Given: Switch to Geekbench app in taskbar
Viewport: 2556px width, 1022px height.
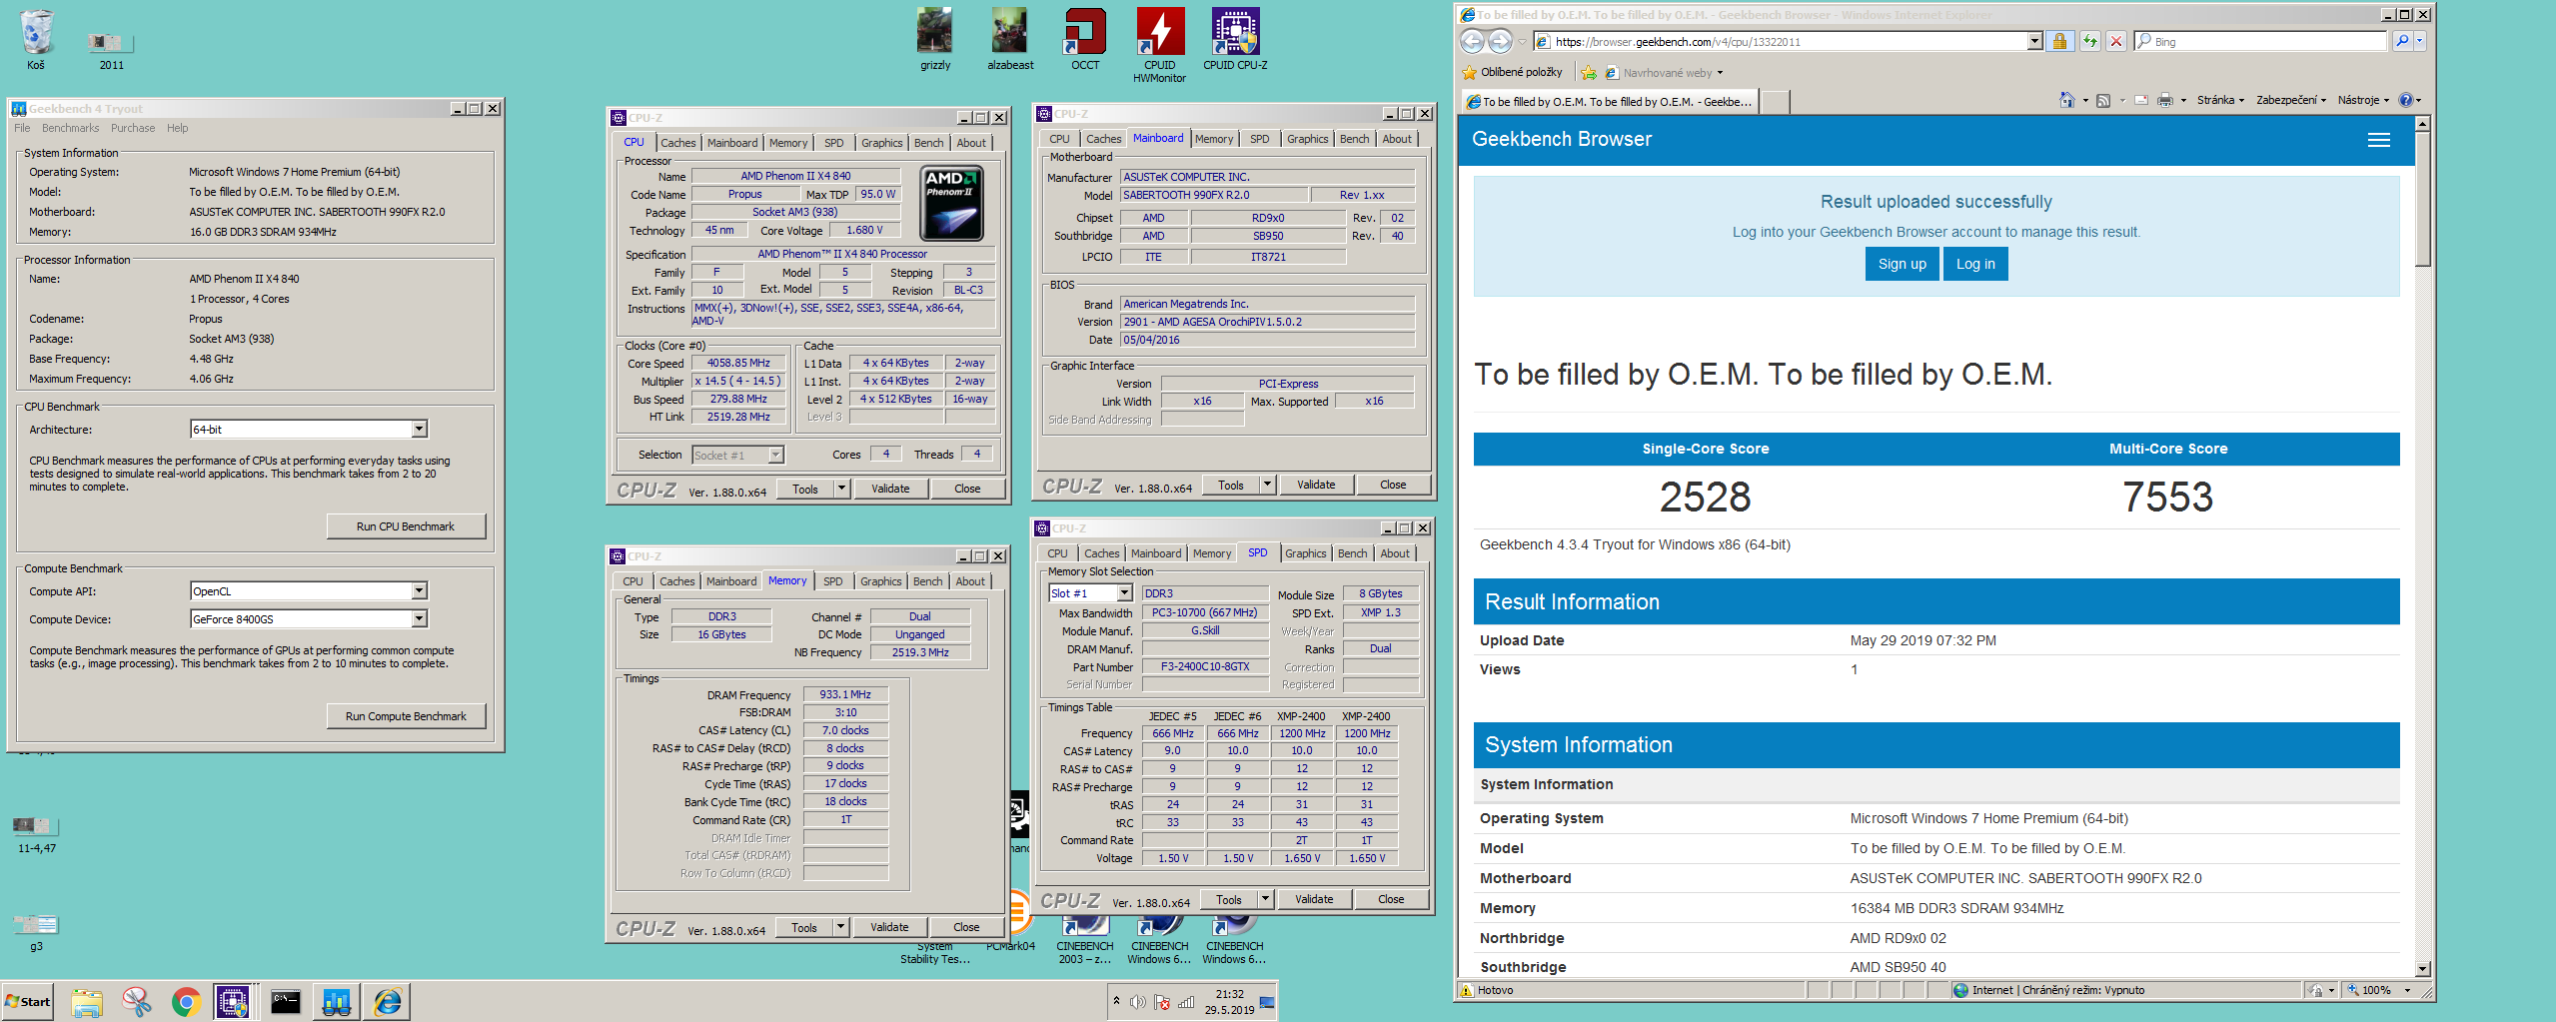Looking at the screenshot, I should click(x=336, y=1001).
